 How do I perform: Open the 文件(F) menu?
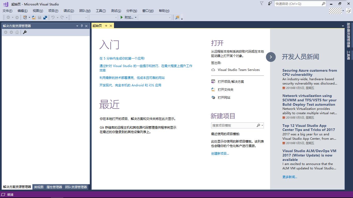click(7, 11)
